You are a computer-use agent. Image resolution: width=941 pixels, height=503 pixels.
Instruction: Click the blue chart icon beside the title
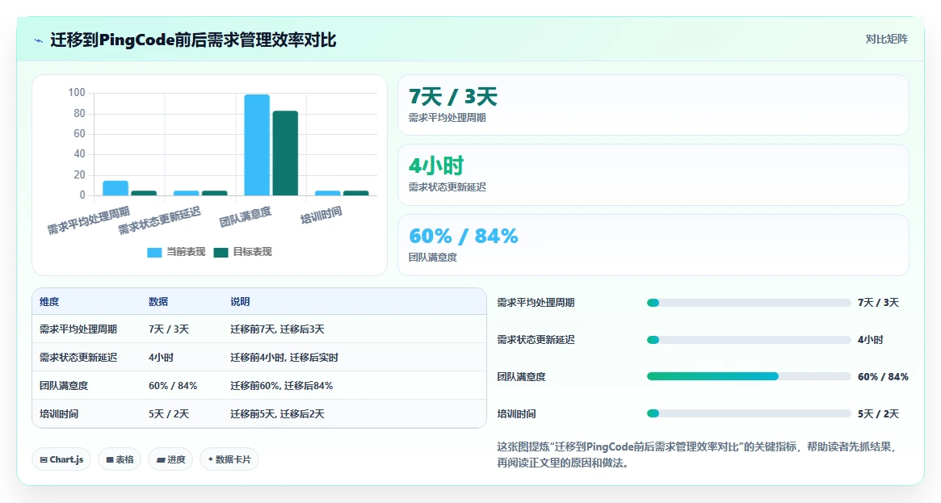tap(39, 40)
